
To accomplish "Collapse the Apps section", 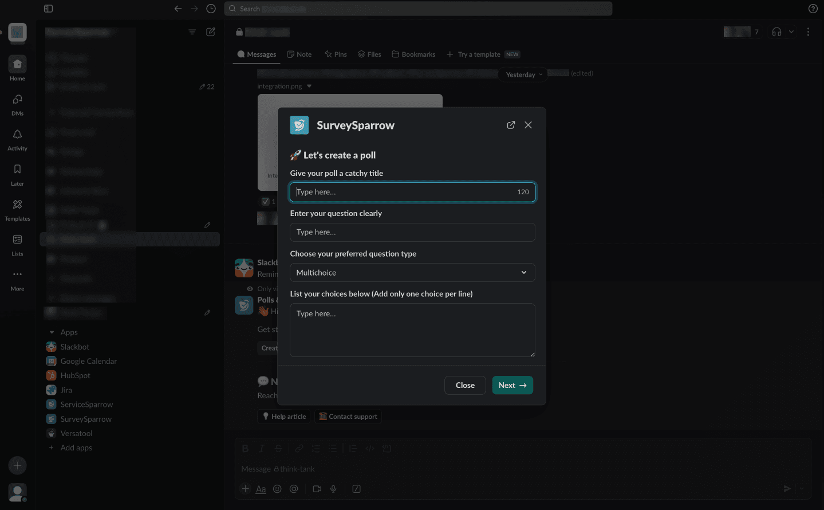I will click(52, 332).
